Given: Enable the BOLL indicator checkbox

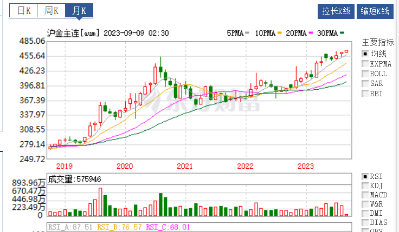Looking at the screenshot, I should click(x=365, y=74).
